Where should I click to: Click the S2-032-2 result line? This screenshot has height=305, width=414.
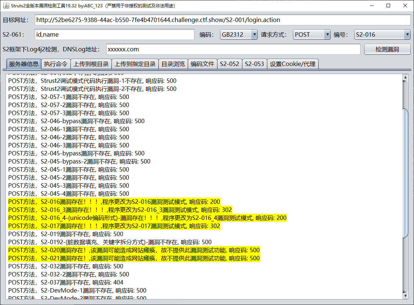(69, 275)
